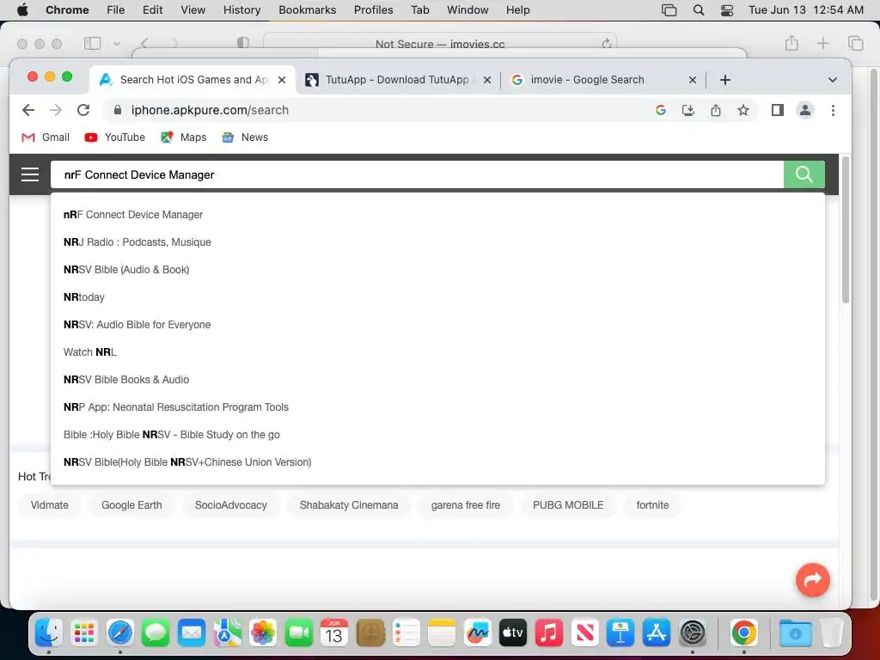Click the page vertical scrollbar
Viewport: 880px width, 660px height.
point(846,231)
